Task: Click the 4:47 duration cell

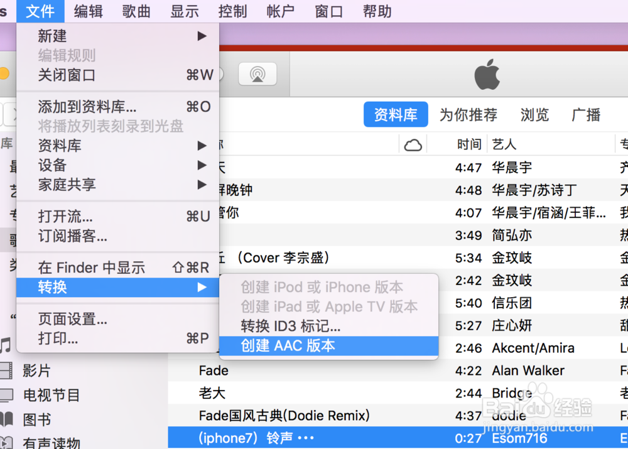Action: pos(468,168)
